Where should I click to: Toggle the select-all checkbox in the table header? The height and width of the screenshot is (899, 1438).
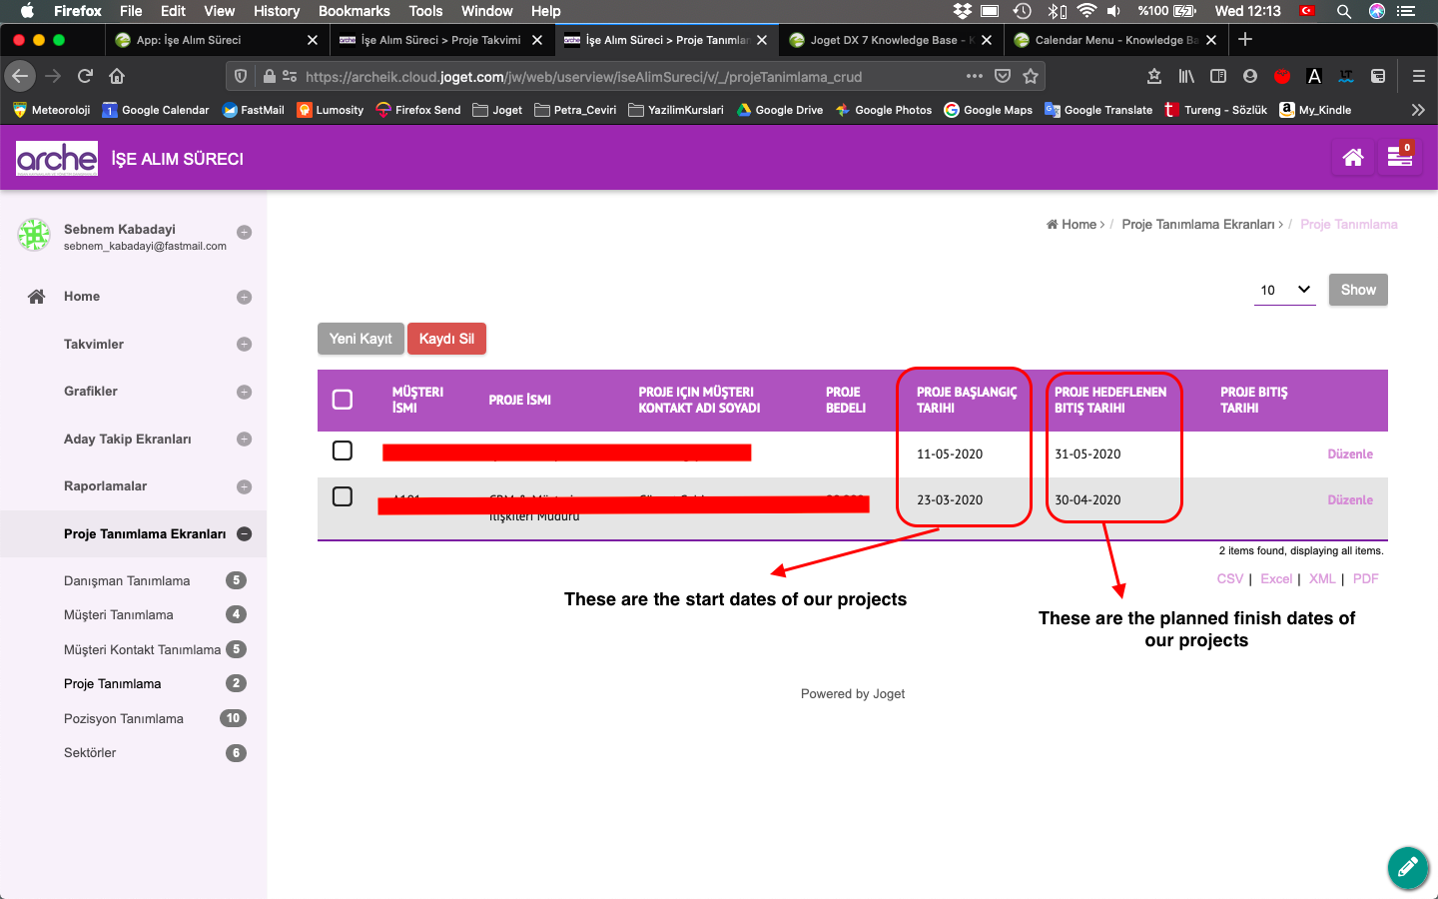(343, 400)
